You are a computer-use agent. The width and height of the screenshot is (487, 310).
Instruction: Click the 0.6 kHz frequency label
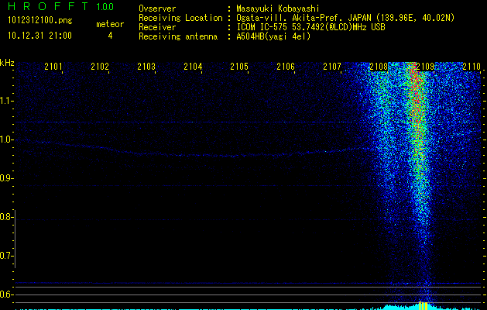click(6, 294)
